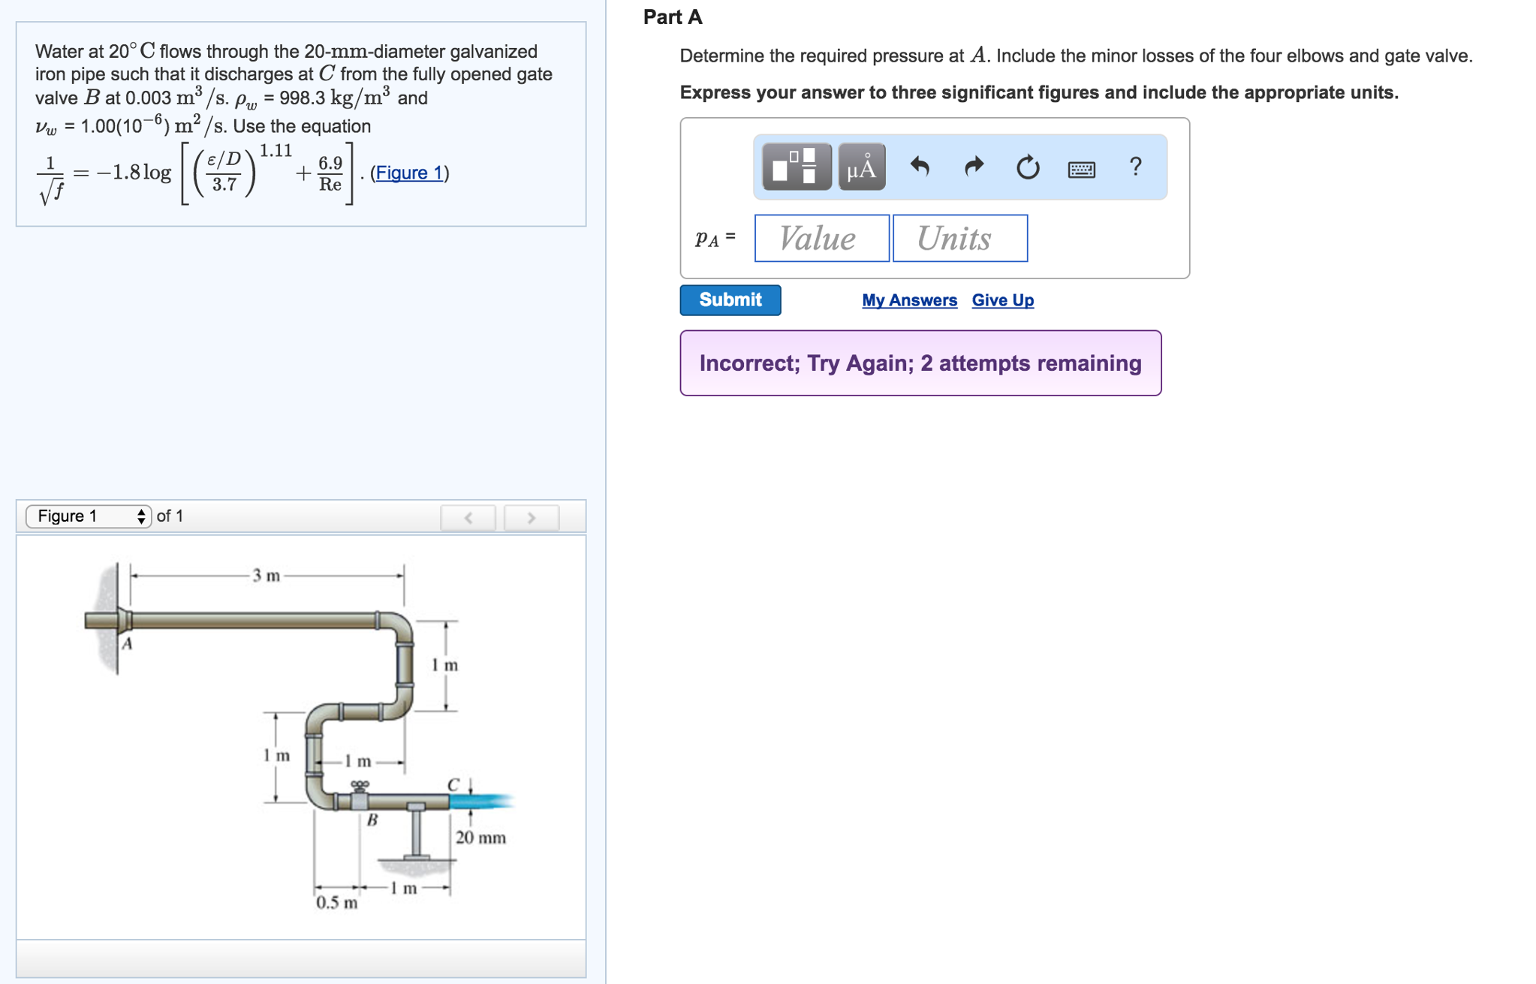
Task: Open the Figure 1 hyperlink in problem text
Action: click(x=409, y=173)
